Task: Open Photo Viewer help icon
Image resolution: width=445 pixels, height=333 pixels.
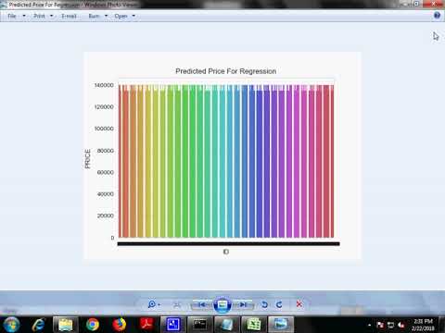Action: click(x=437, y=16)
